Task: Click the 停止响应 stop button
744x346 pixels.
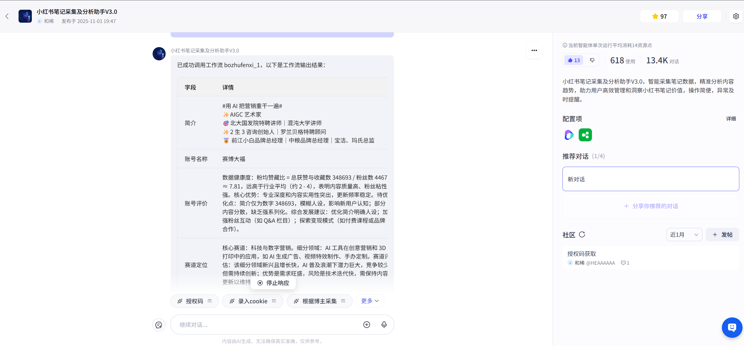Action: click(x=273, y=283)
